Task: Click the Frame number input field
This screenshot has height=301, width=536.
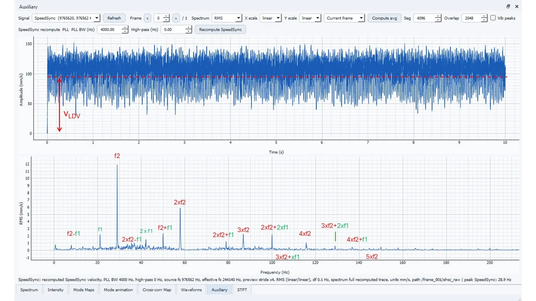Action: [x=162, y=18]
